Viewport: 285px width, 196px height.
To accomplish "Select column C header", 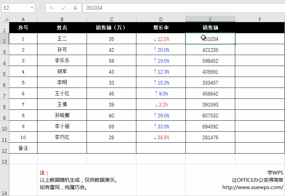I will pyautogui.click(x=111, y=19).
